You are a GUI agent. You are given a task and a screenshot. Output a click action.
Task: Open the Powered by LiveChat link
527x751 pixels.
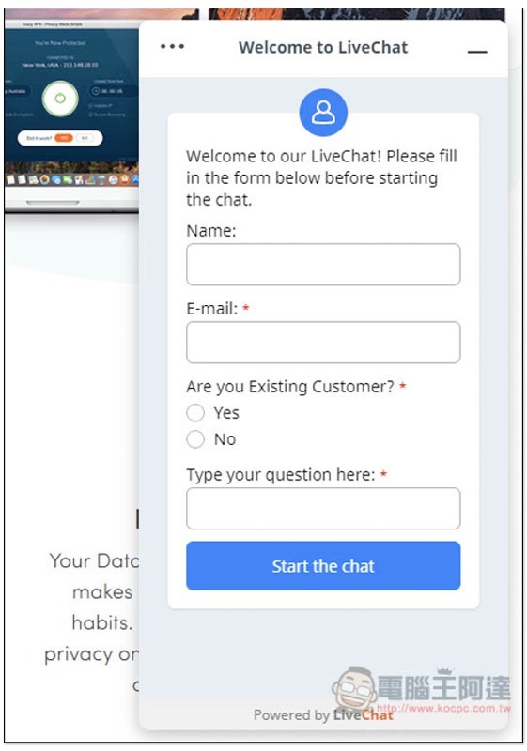point(323,715)
